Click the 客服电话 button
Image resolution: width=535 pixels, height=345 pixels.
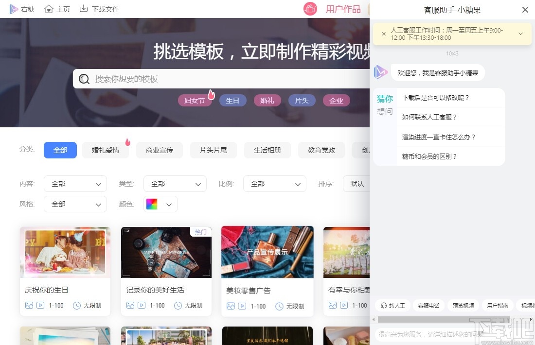point(428,306)
